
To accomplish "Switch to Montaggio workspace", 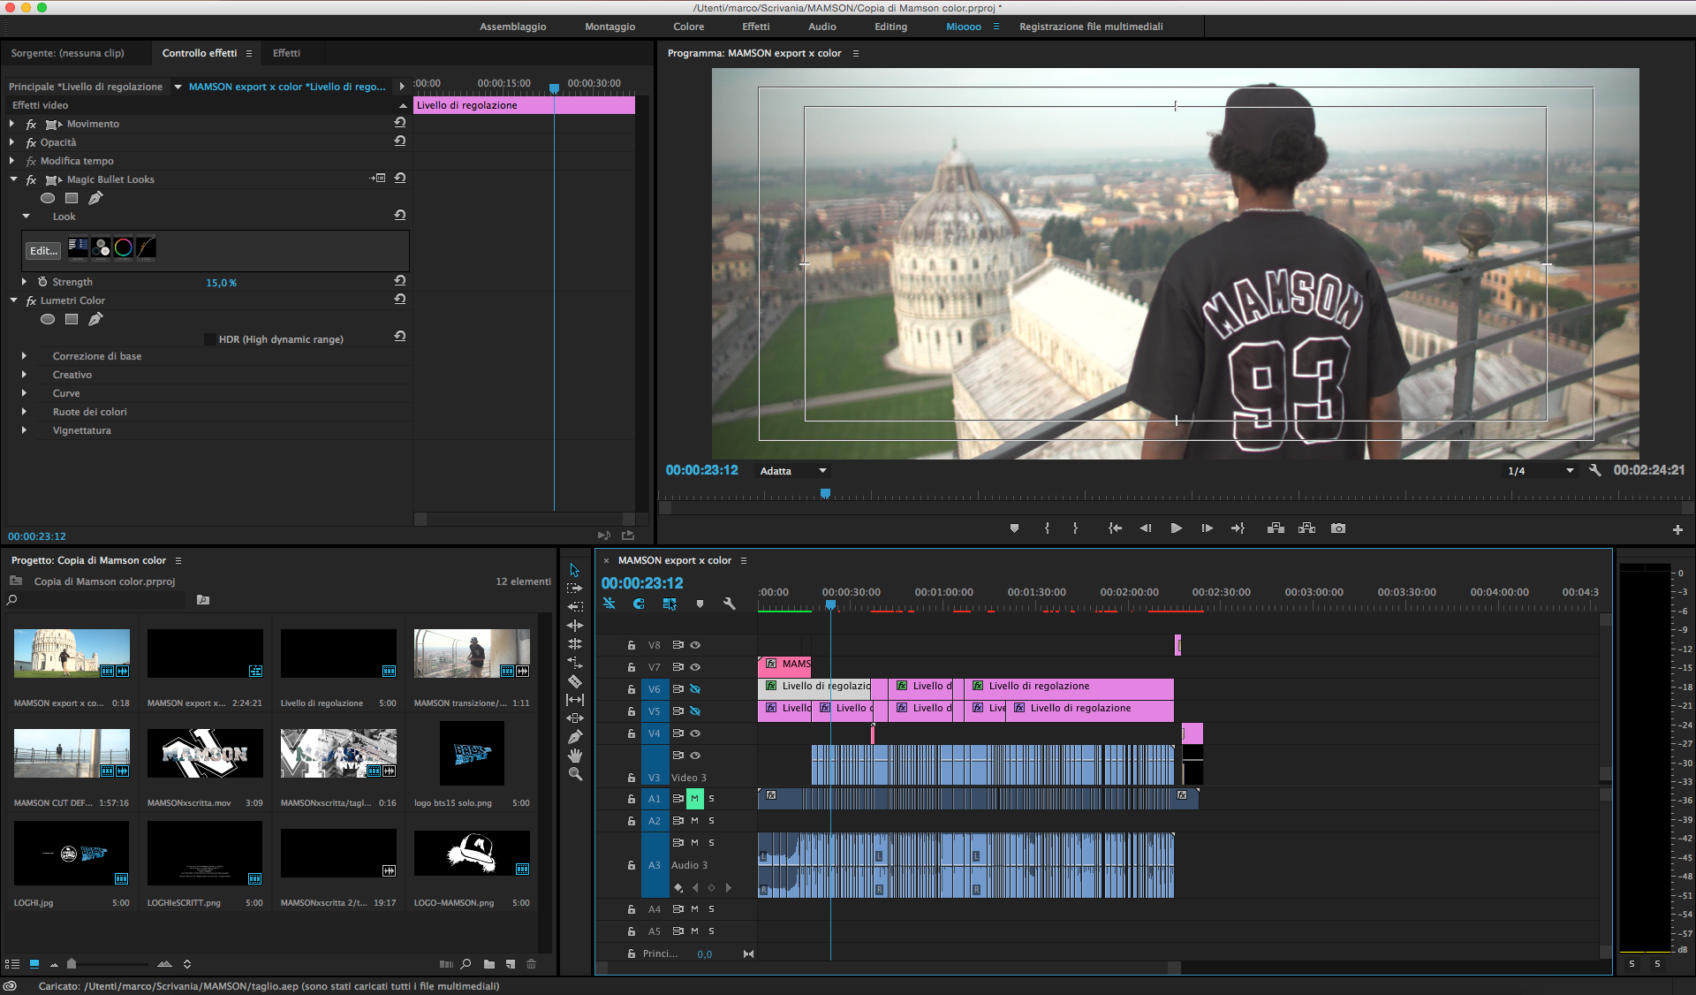I will [610, 27].
